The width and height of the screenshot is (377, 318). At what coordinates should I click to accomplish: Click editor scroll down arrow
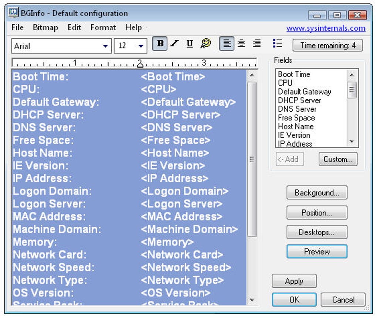coord(252,300)
